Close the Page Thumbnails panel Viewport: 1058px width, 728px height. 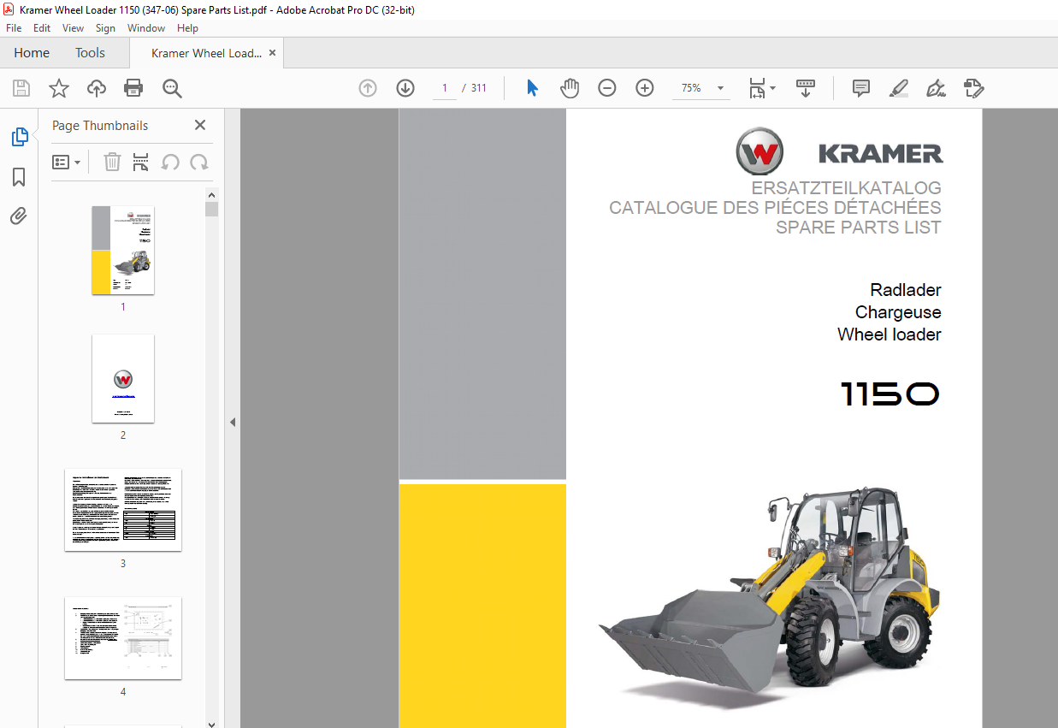pyautogui.click(x=200, y=125)
